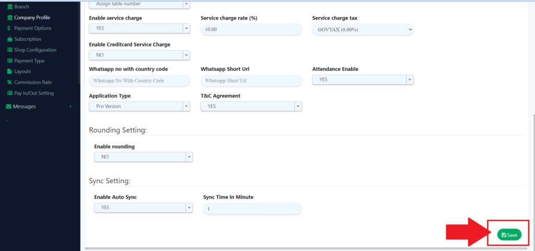Open the Enable rounding dropdown
This screenshot has height=251, width=535.
pyautogui.click(x=143, y=157)
